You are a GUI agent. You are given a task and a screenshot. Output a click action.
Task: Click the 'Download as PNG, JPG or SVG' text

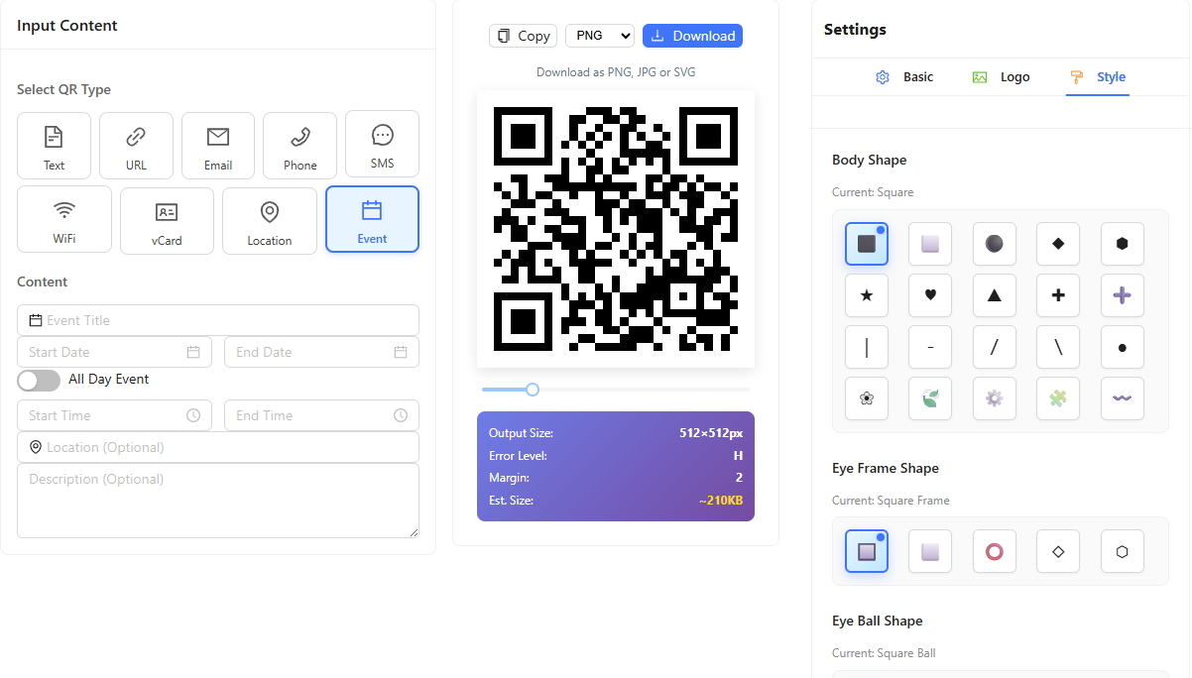pos(616,72)
